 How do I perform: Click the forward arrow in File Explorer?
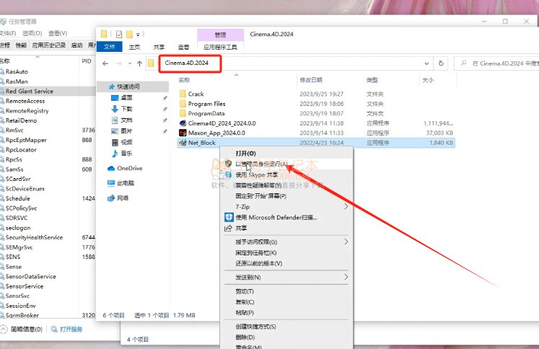coord(119,63)
